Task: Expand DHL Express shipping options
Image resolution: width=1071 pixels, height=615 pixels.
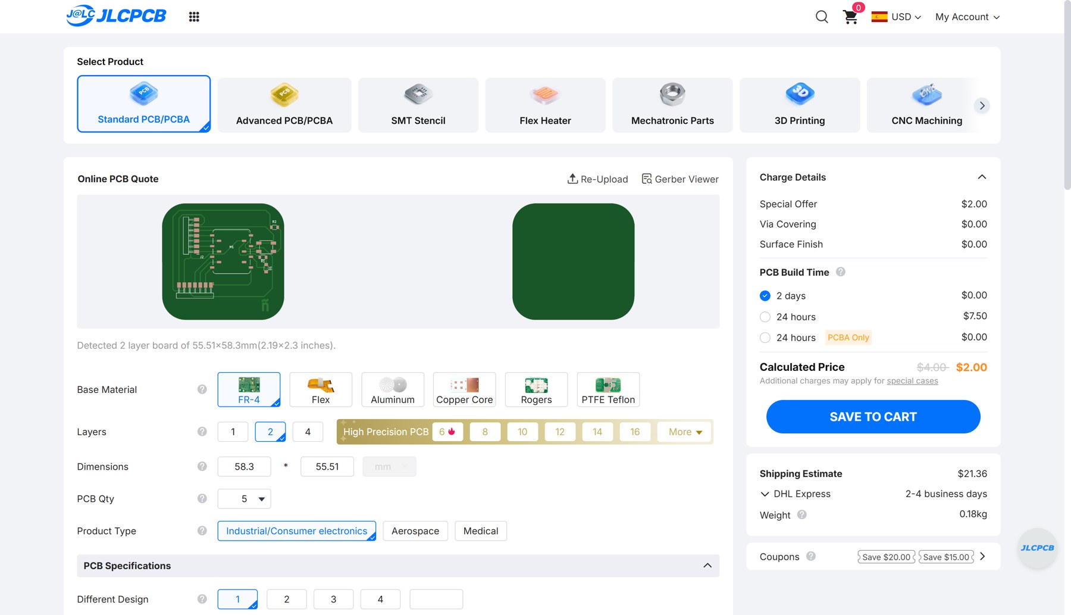Action: click(x=765, y=494)
